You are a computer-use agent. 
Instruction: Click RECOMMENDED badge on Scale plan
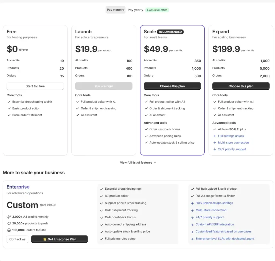[x=170, y=32]
